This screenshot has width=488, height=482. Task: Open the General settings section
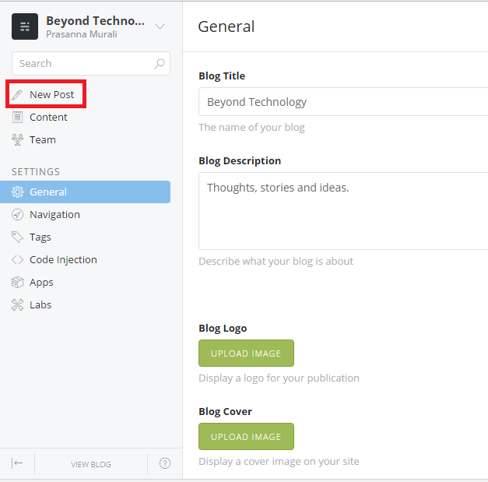(x=48, y=192)
